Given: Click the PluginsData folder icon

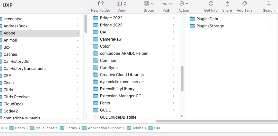Looking at the screenshot, I should point(192,19).
